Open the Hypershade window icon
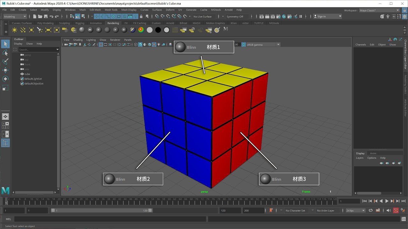This screenshot has height=229, width=408. [x=284, y=17]
